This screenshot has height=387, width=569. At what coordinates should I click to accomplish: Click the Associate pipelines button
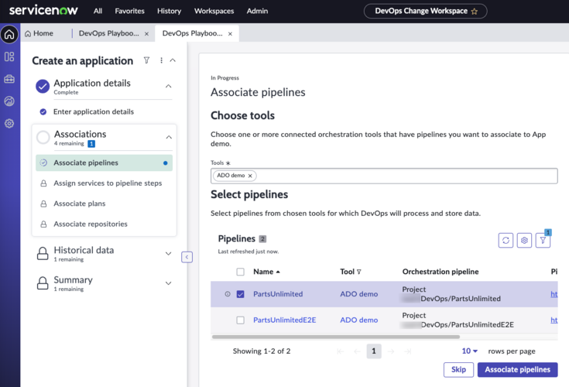[x=517, y=370]
